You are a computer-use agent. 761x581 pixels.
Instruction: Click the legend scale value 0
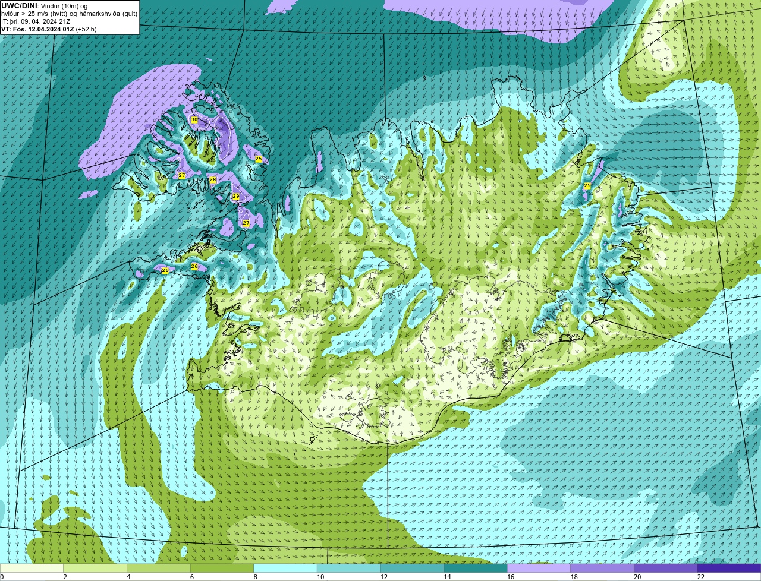click(2, 577)
